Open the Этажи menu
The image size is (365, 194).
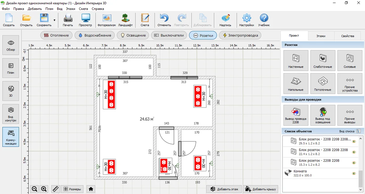[x=70, y=9]
